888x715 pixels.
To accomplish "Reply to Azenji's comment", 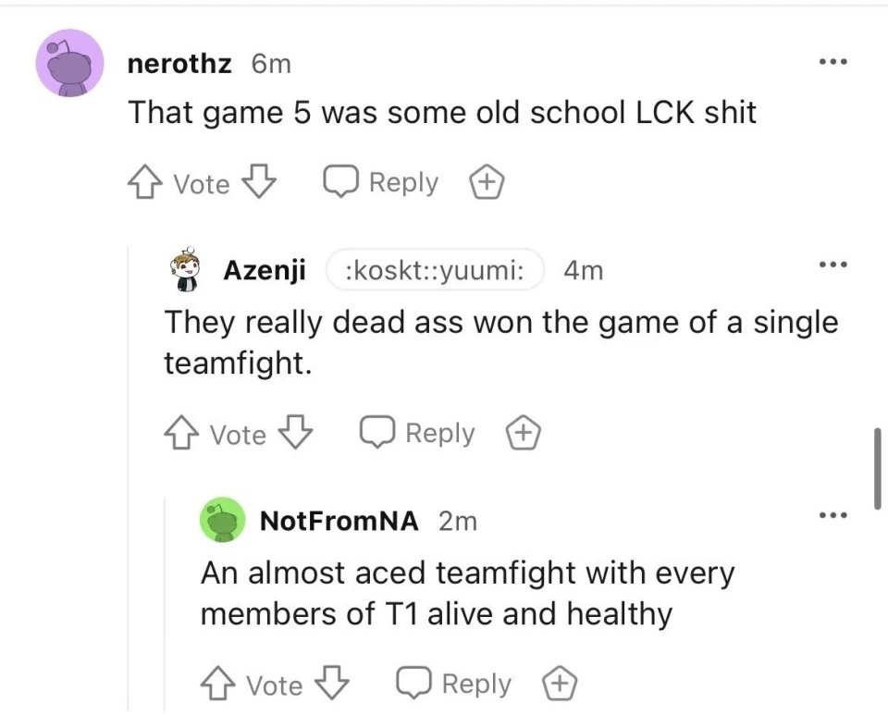I will pyautogui.click(x=417, y=433).
